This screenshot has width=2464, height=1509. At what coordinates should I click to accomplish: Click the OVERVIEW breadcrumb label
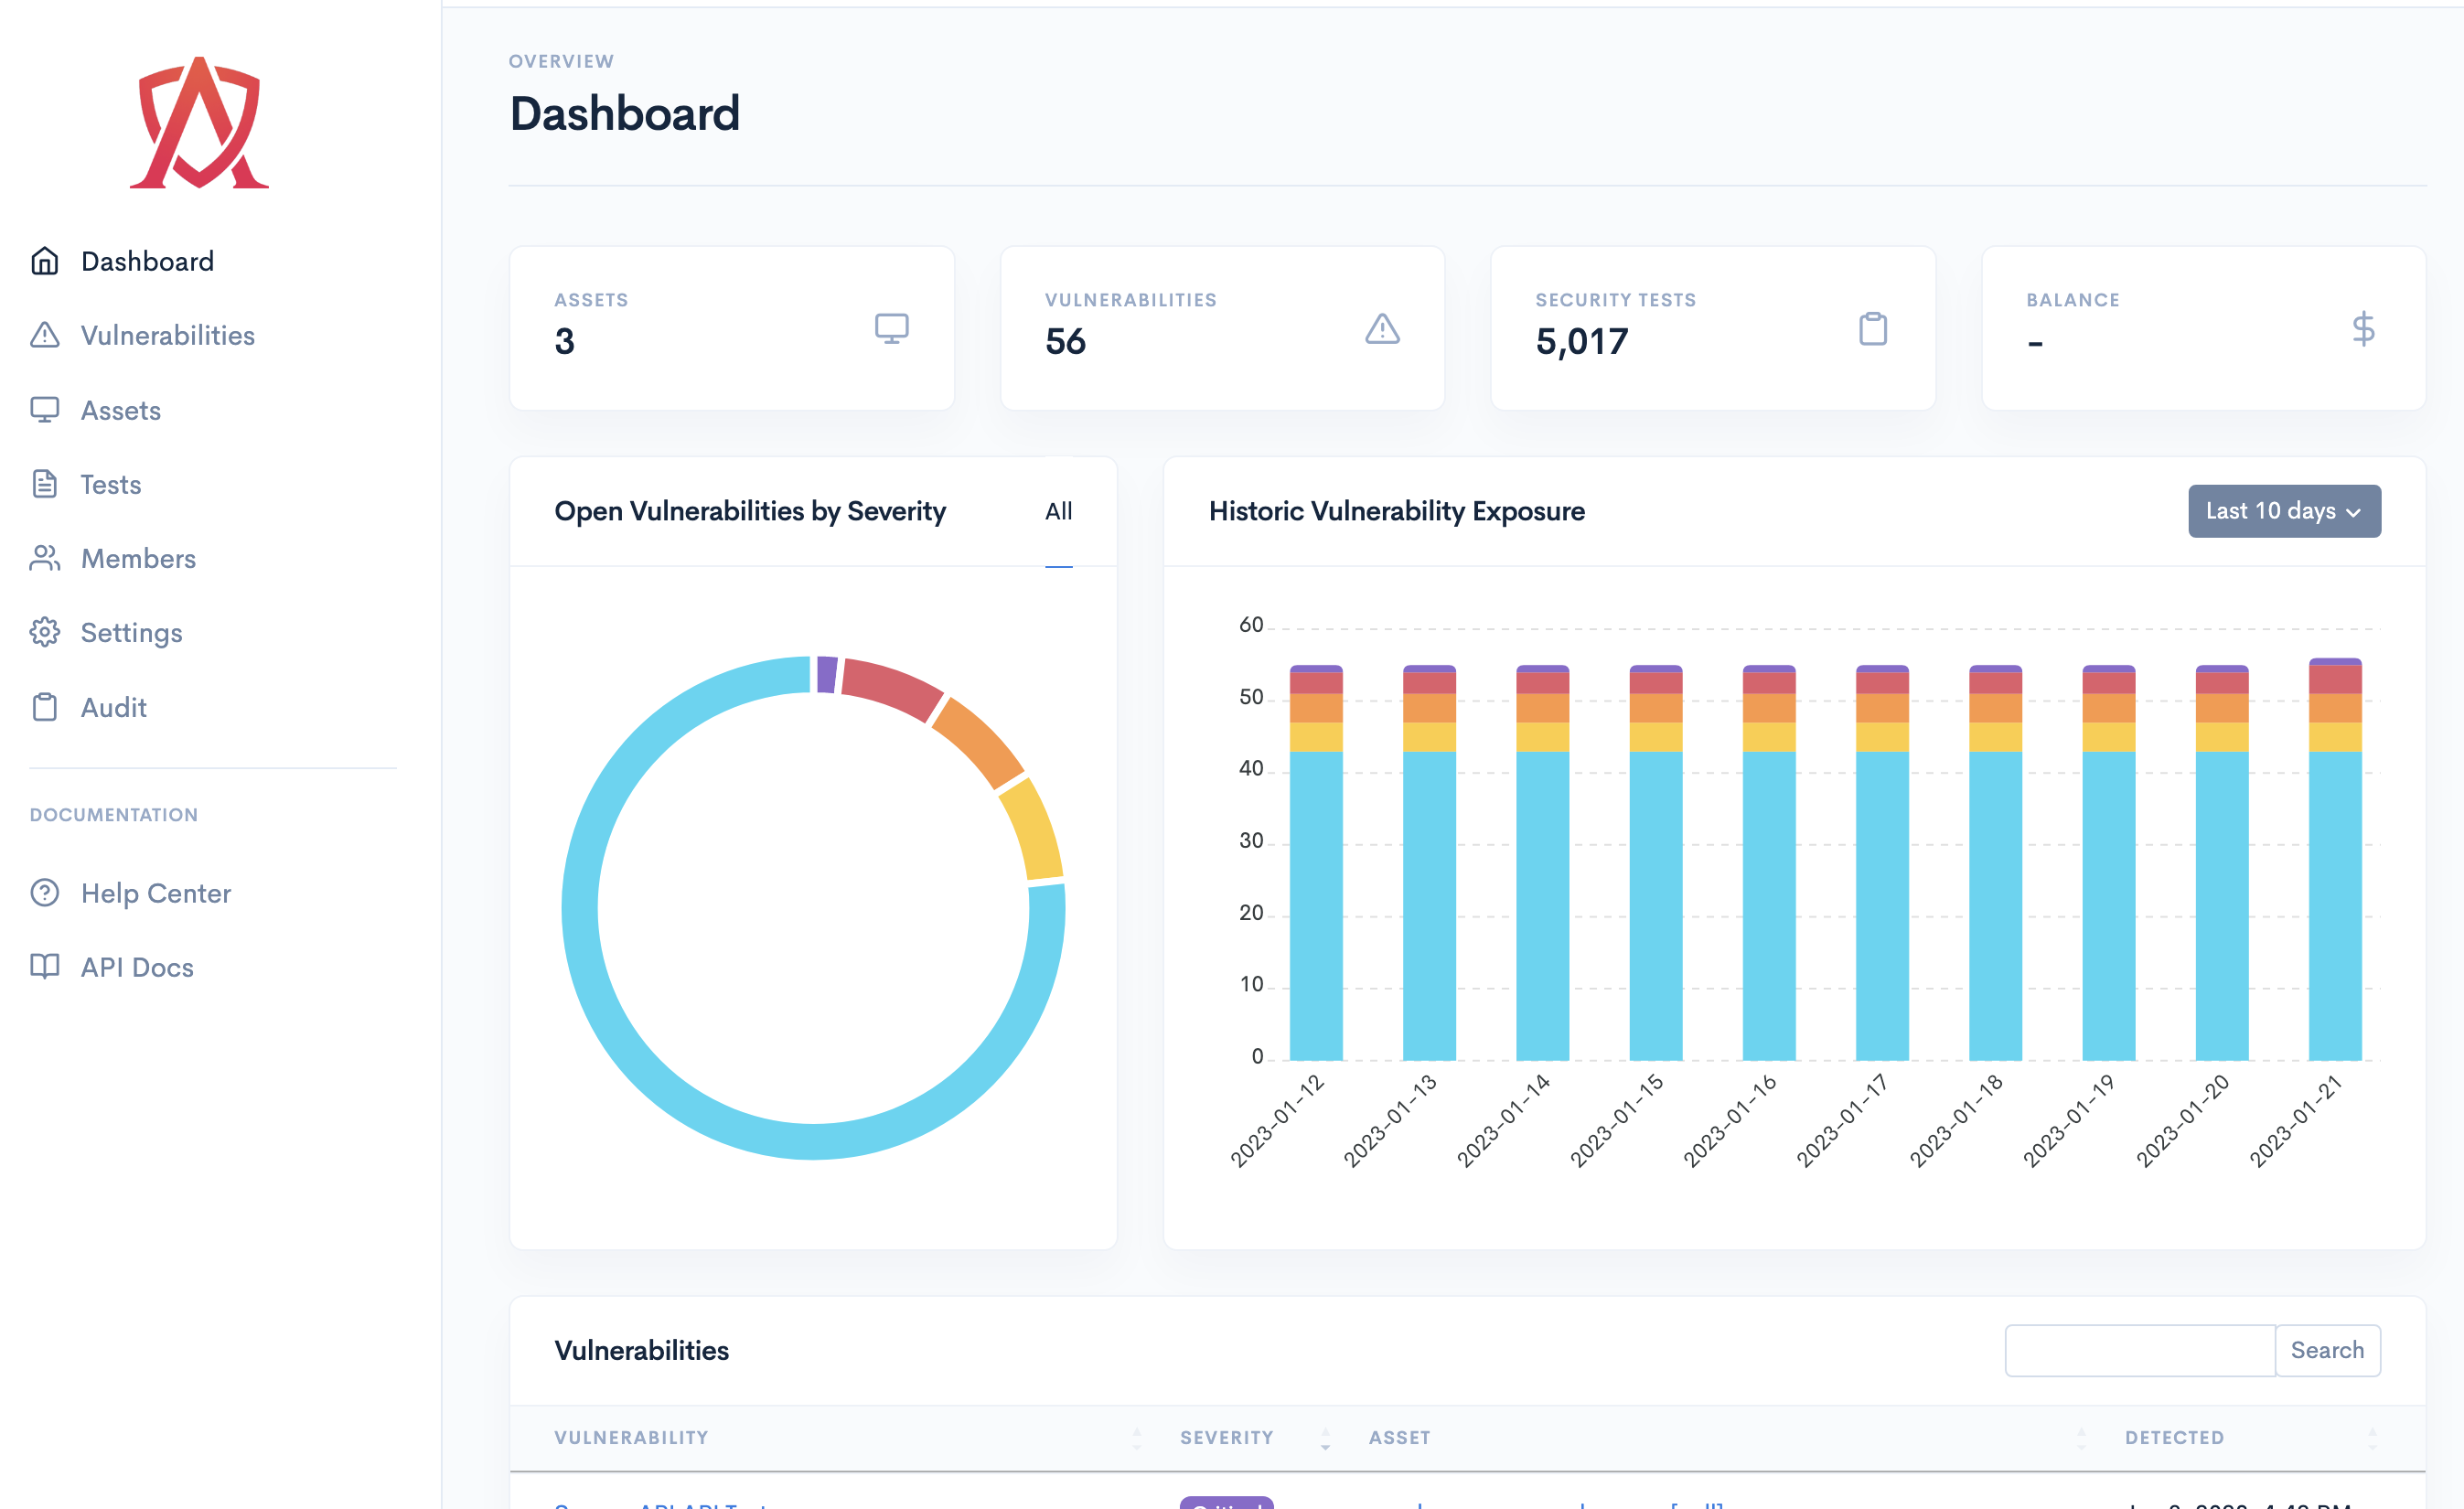click(561, 61)
